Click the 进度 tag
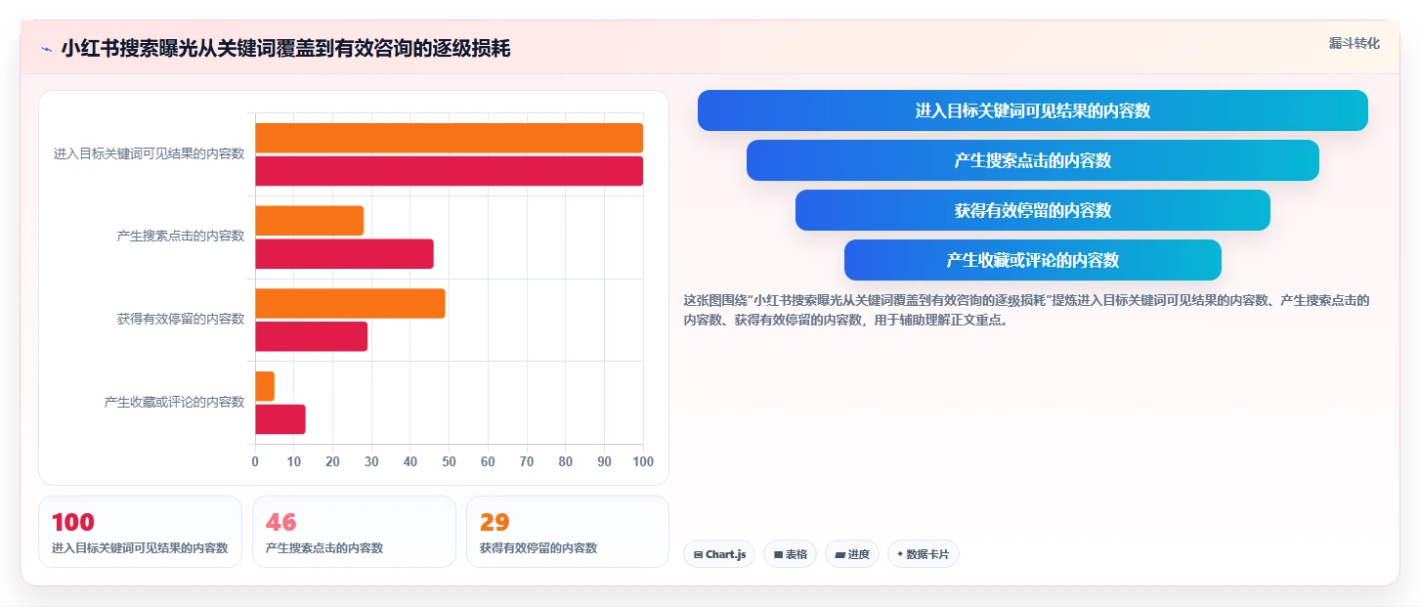Viewport: 1420px width, 607px height. tap(852, 554)
